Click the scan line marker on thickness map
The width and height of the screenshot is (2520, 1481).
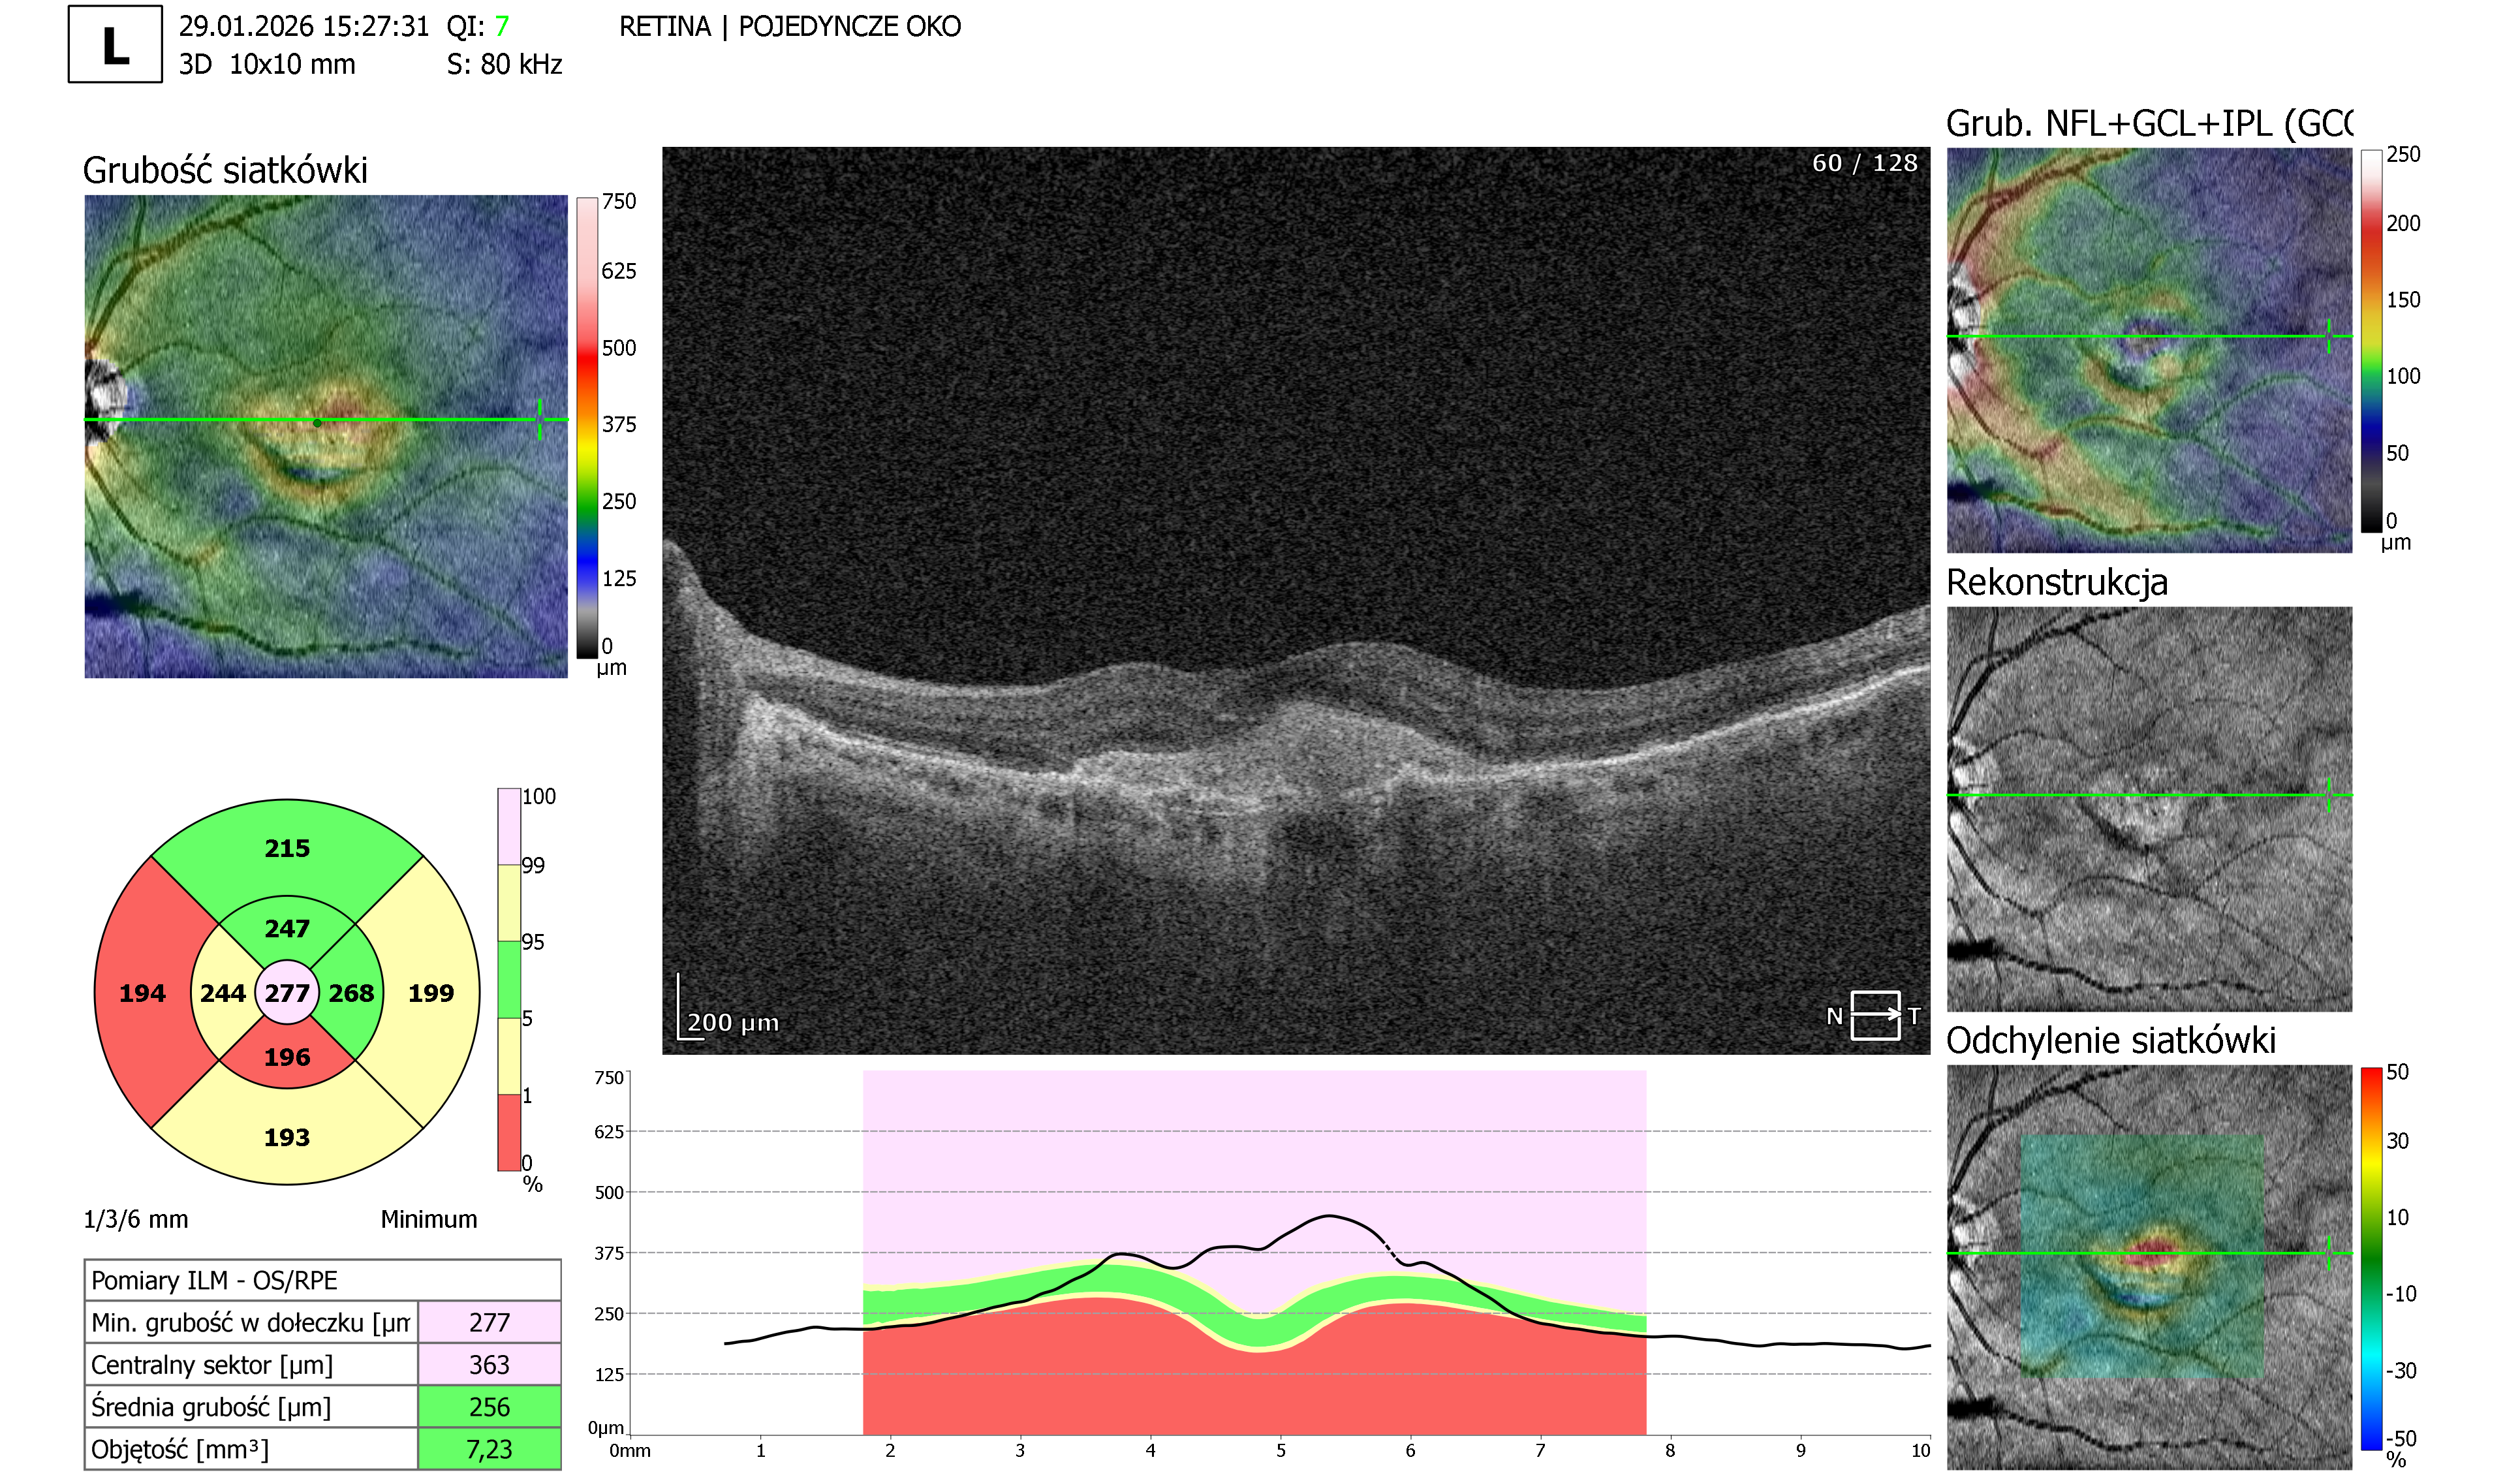[x=539, y=419]
